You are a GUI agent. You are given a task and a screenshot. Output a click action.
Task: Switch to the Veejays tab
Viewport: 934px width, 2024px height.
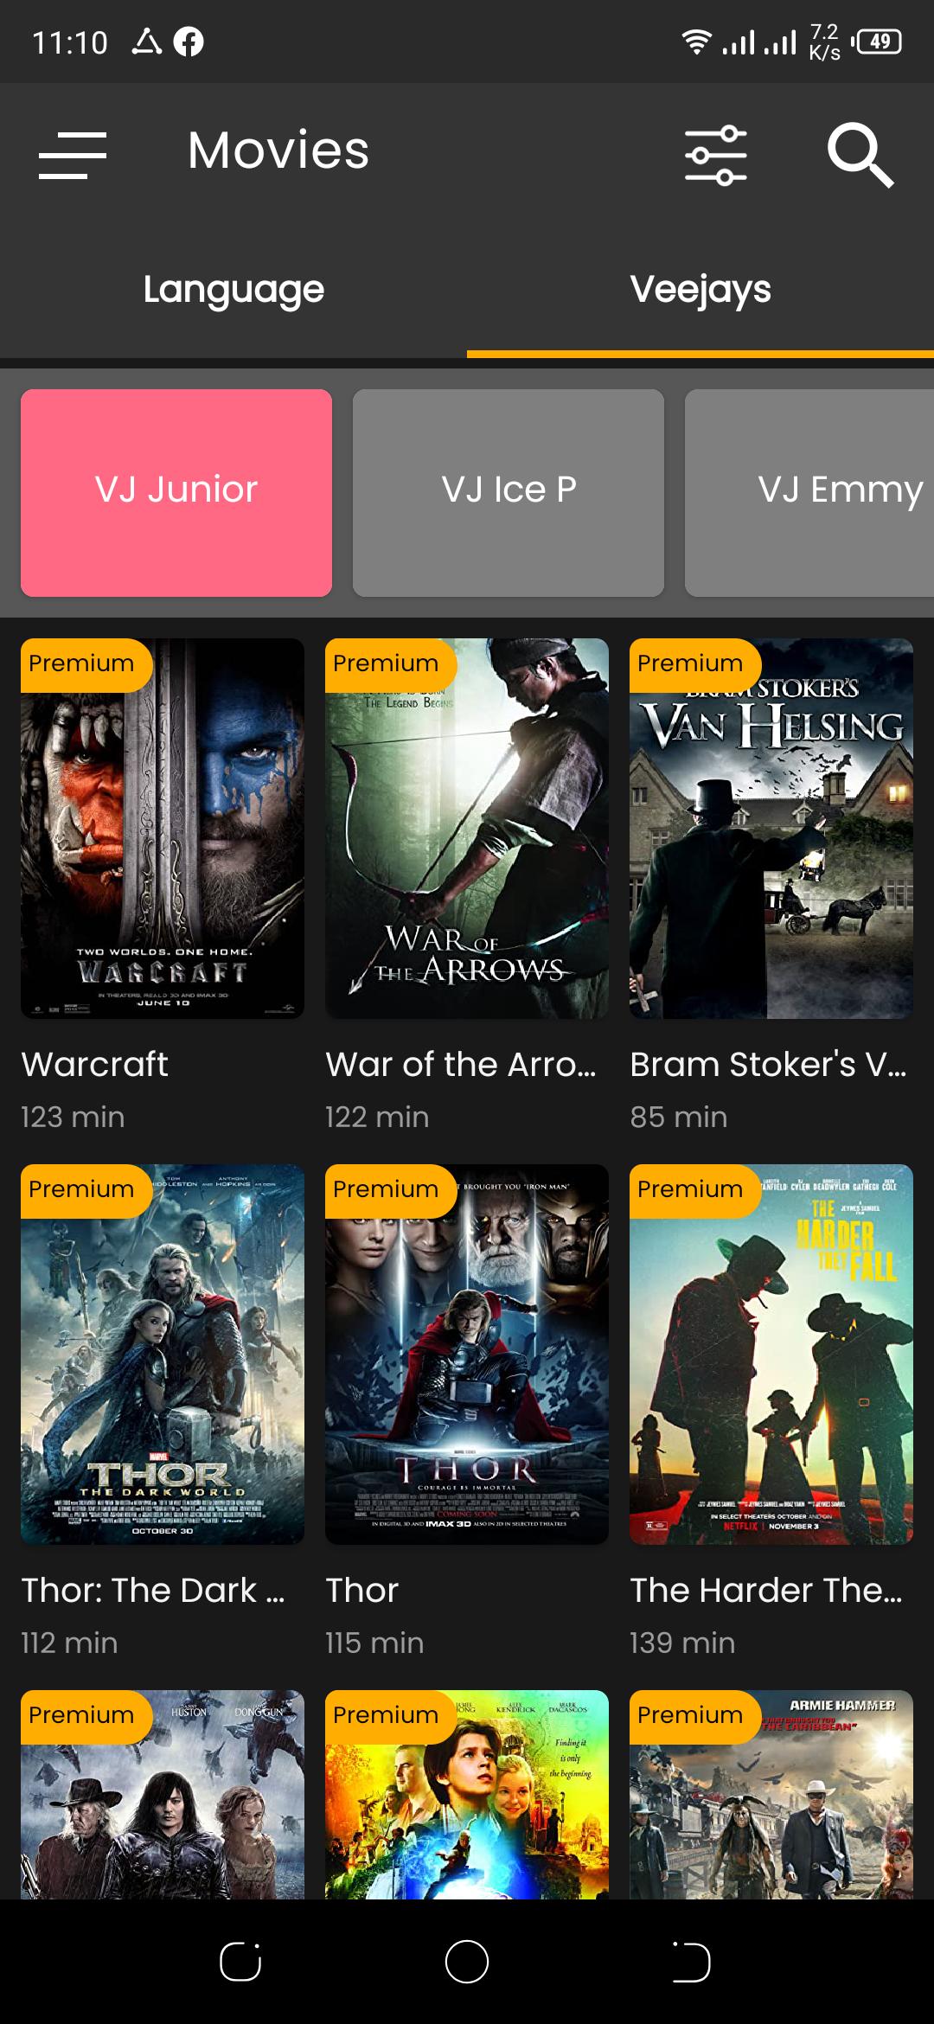point(700,289)
